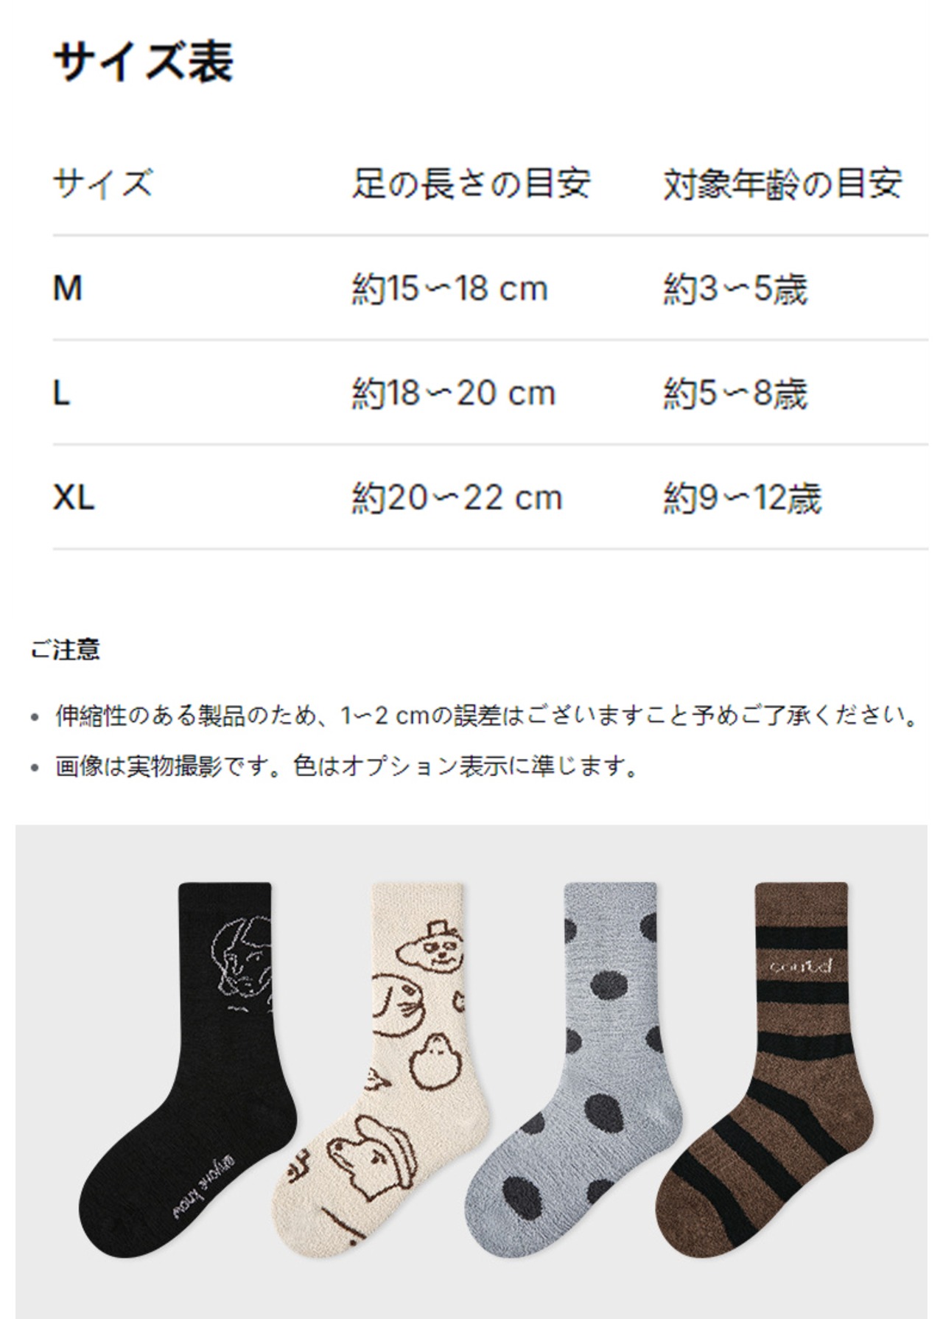The width and height of the screenshot is (943, 1319).
Task: Click the 画像は実物撮影です note line
Action: tap(346, 766)
